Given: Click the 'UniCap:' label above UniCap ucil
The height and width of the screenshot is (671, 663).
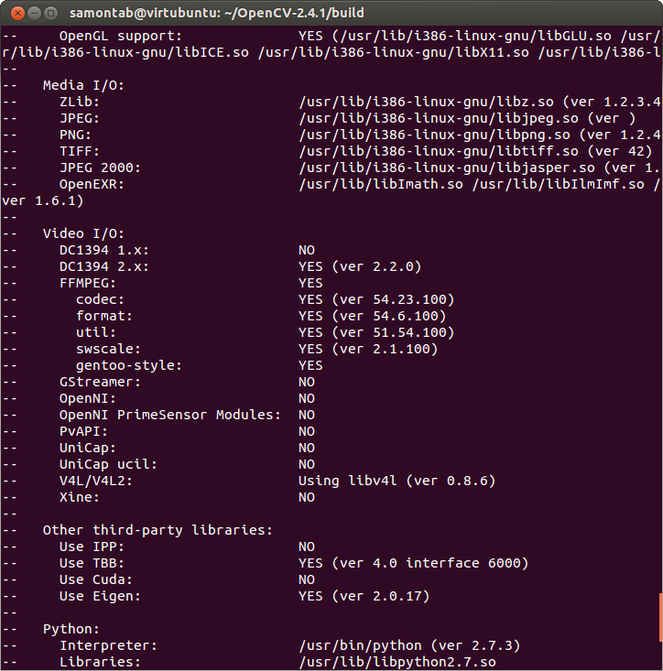Looking at the screenshot, I should [x=87, y=448].
